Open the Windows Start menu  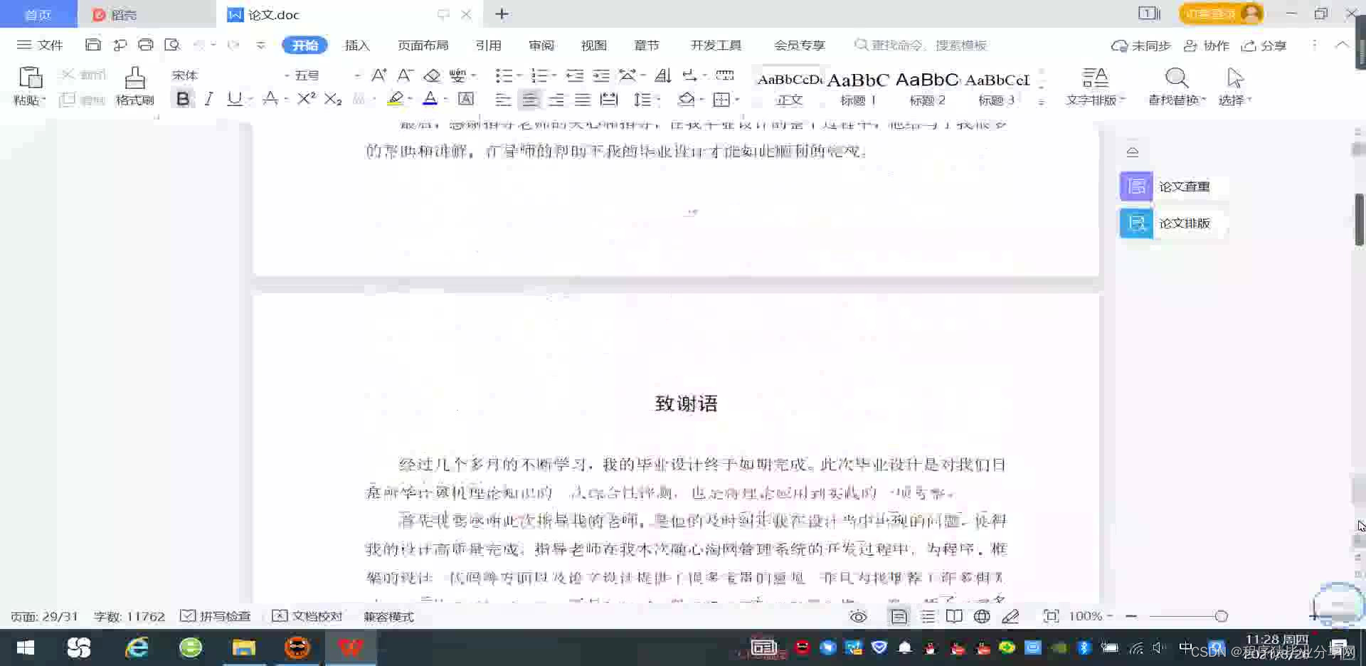[x=25, y=647]
